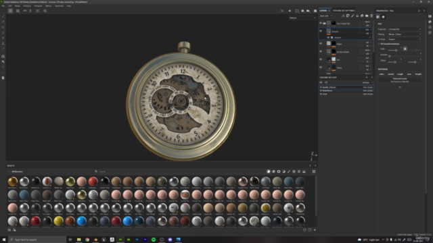Hide the Edges layer
The width and height of the screenshot is (433, 243).
coord(321,43)
